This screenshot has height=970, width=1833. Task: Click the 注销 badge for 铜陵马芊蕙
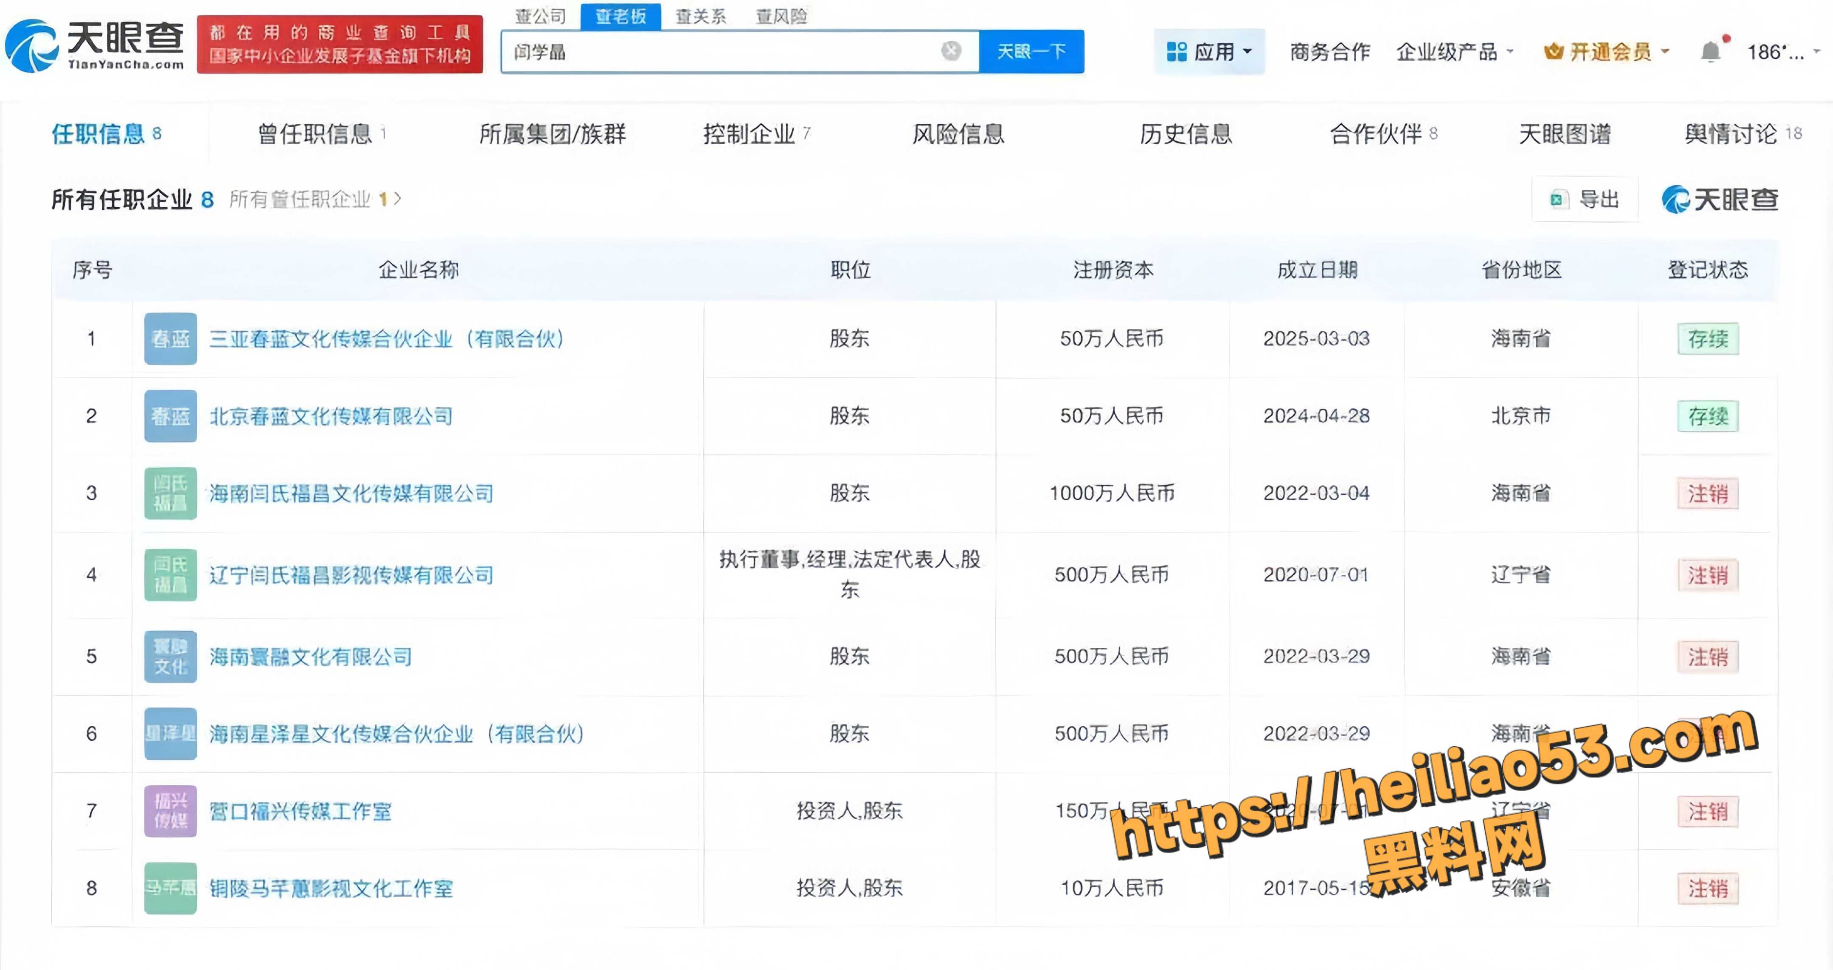(1708, 888)
